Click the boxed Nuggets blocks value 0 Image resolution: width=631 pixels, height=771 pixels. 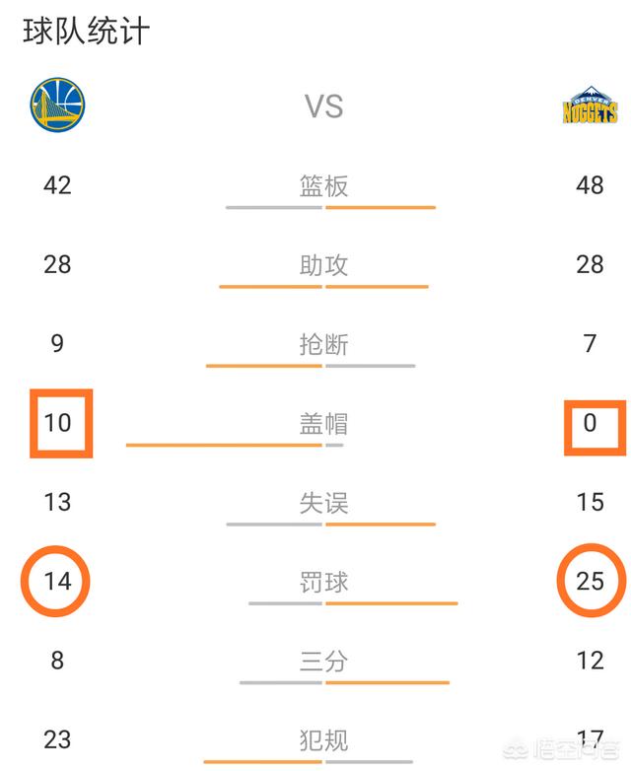click(590, 423)
